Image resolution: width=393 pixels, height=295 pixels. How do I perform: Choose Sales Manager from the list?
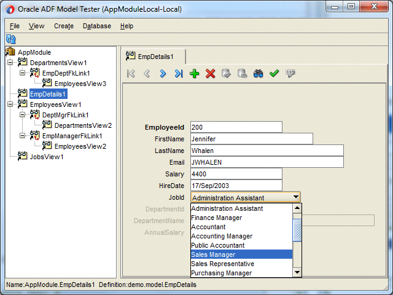tap(241, 254)
